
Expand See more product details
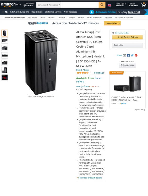[90, 178]
